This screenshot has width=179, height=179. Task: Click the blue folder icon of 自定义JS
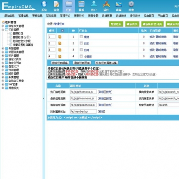pos(6,66)
